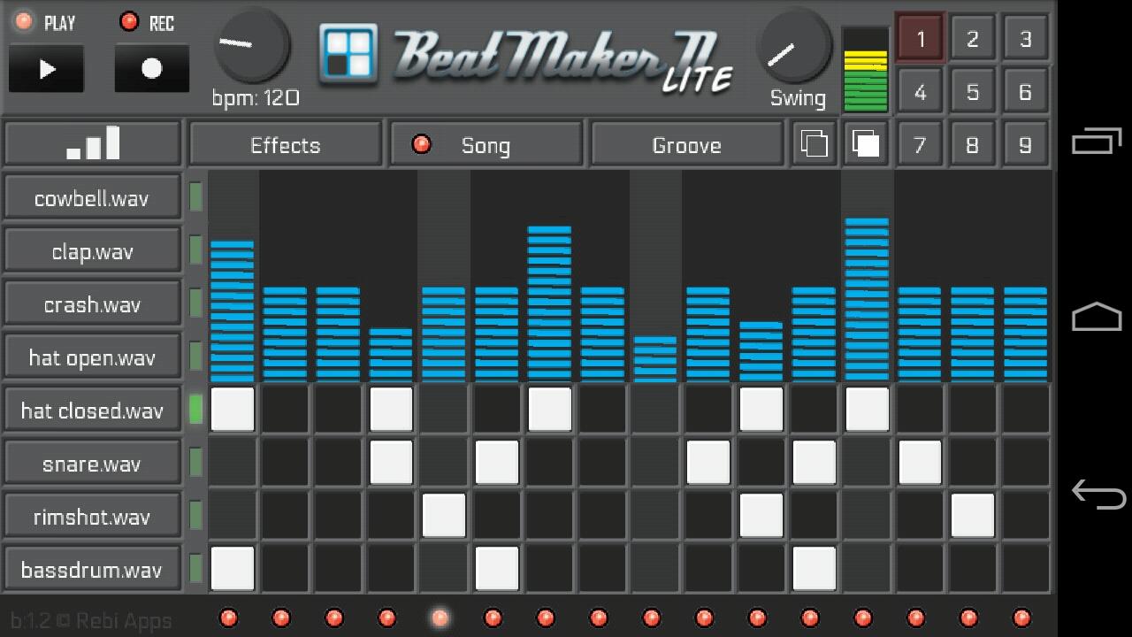Choose the clap.wav track

92,250
